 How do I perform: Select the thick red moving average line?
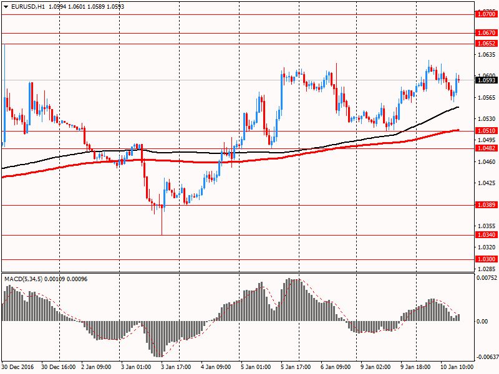[x=187, y=161]
